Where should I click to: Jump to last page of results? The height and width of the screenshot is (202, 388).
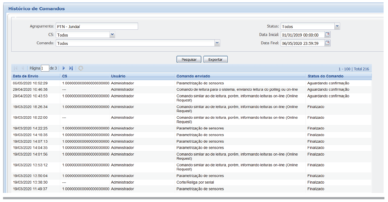click(71, 68)
